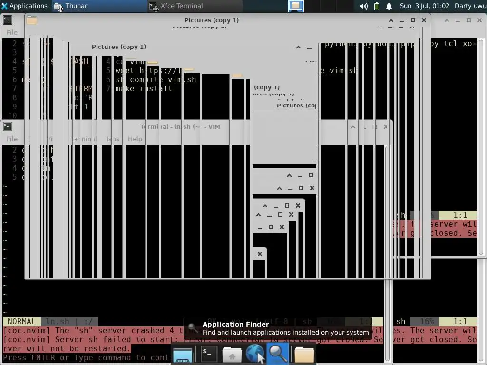This screenshot has height=365, width=487.
Task: Click the NORMAL mode indicator in vim statusline
Action: point(21,322)
